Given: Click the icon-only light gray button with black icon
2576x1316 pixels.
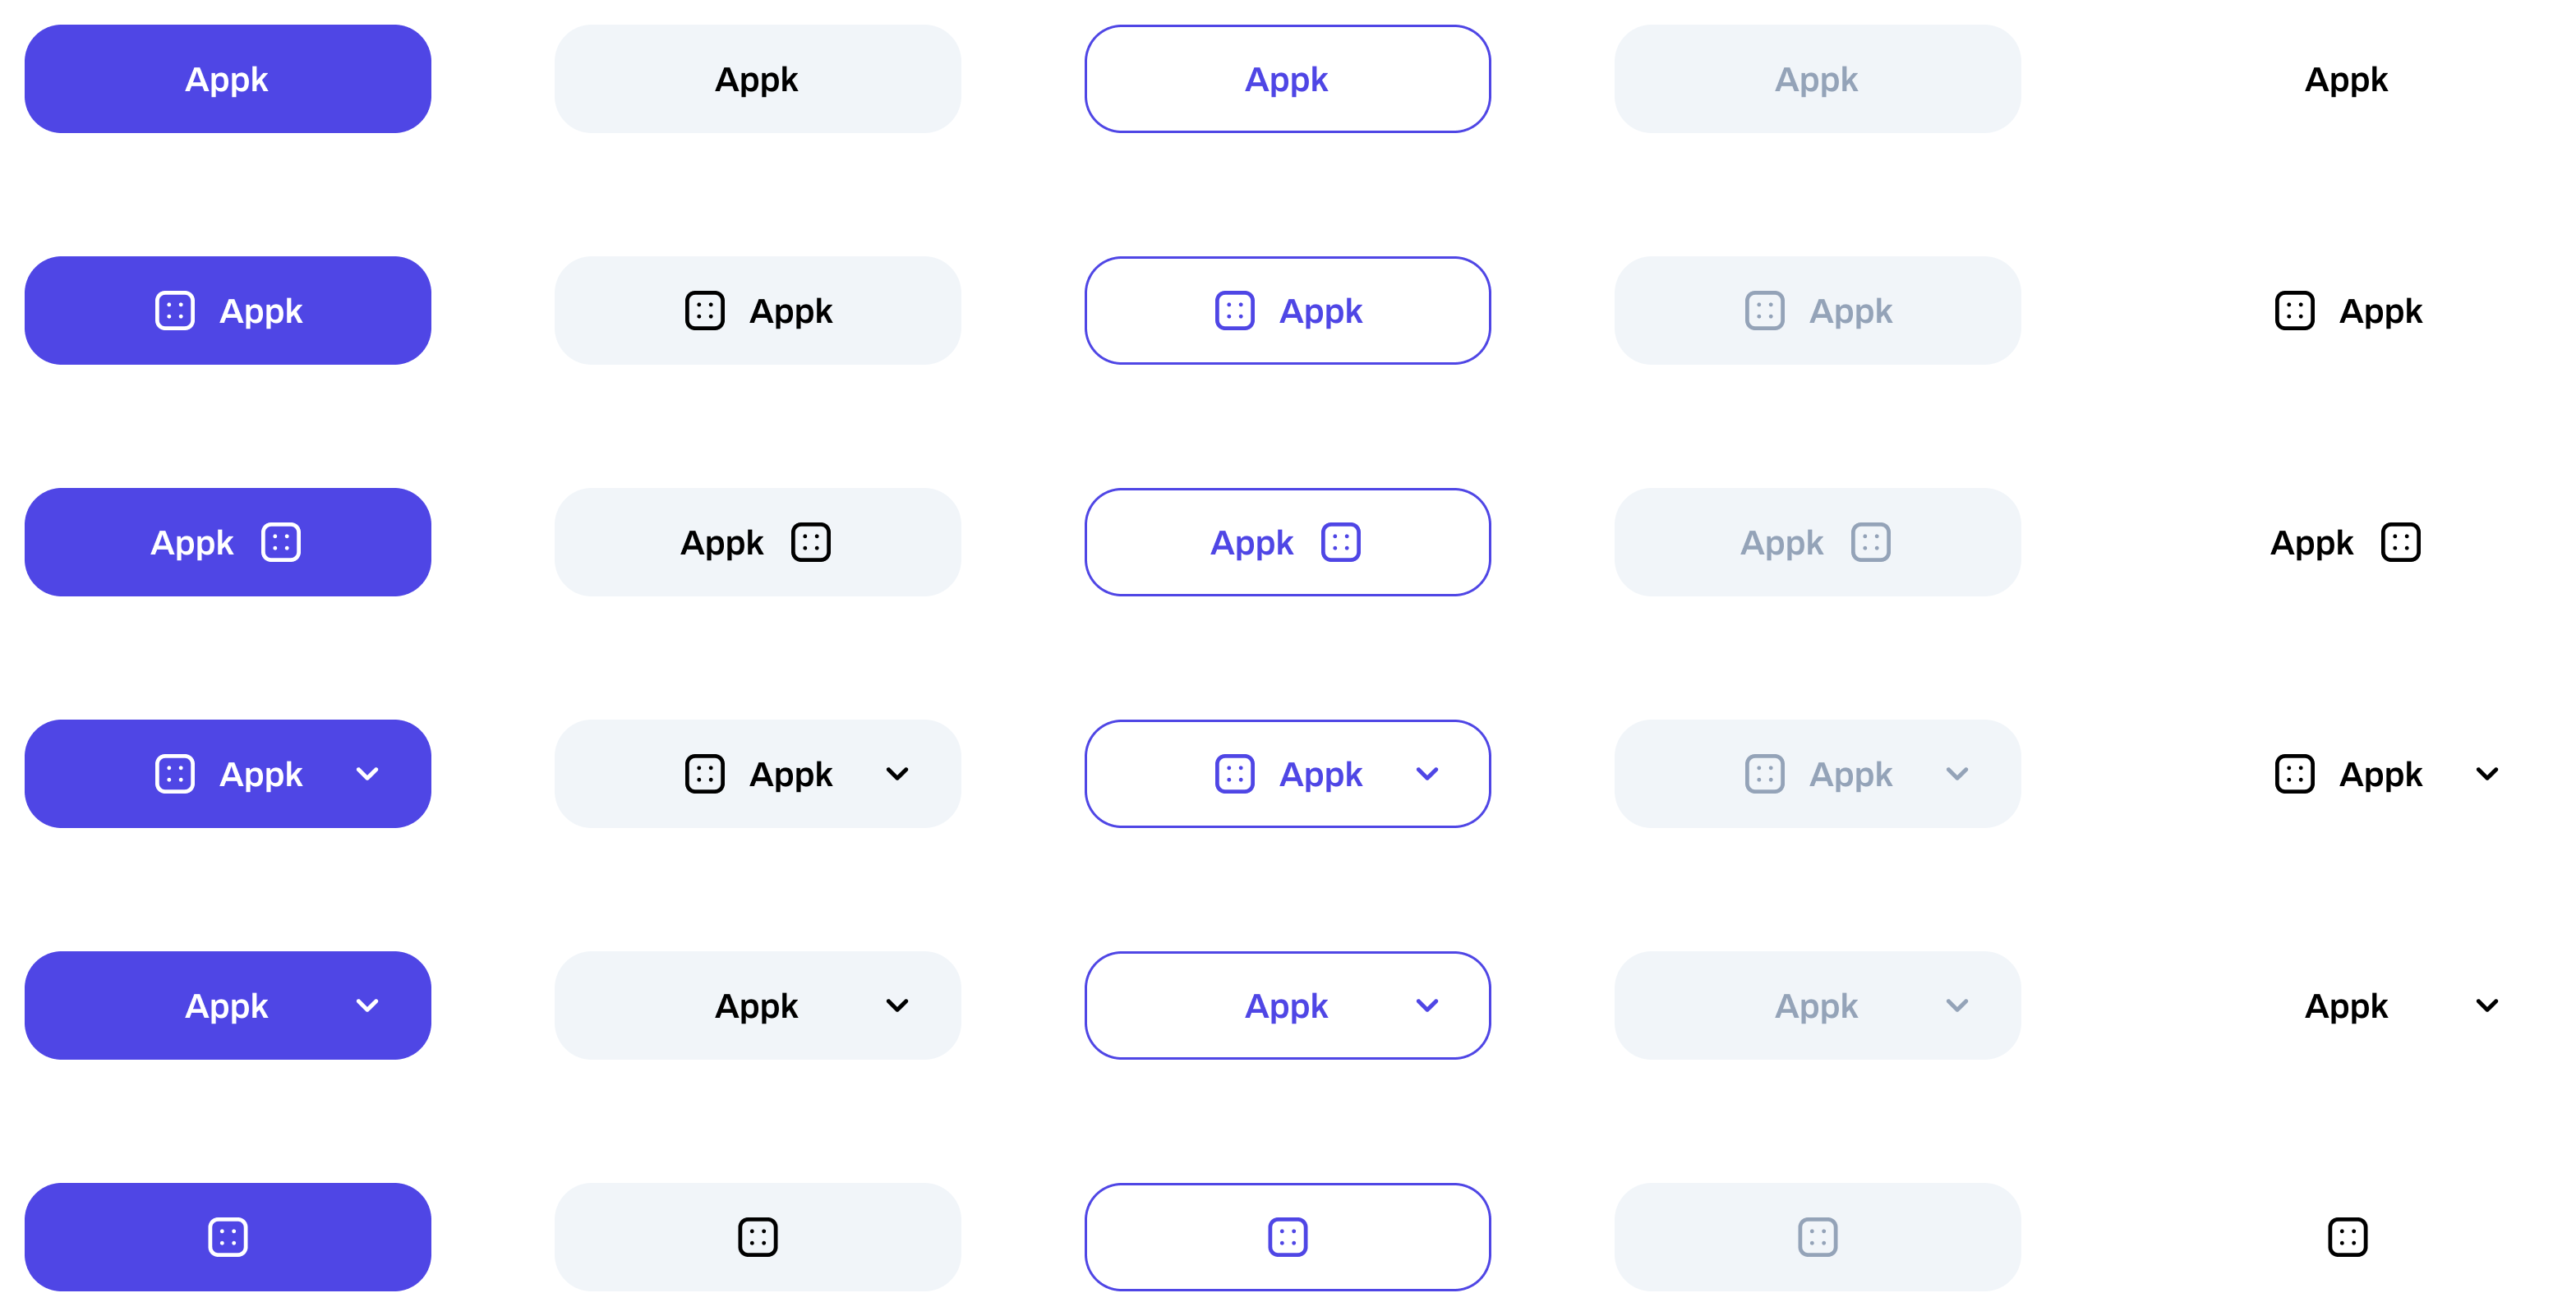Looking at the screenshot, I should 758,1237.
